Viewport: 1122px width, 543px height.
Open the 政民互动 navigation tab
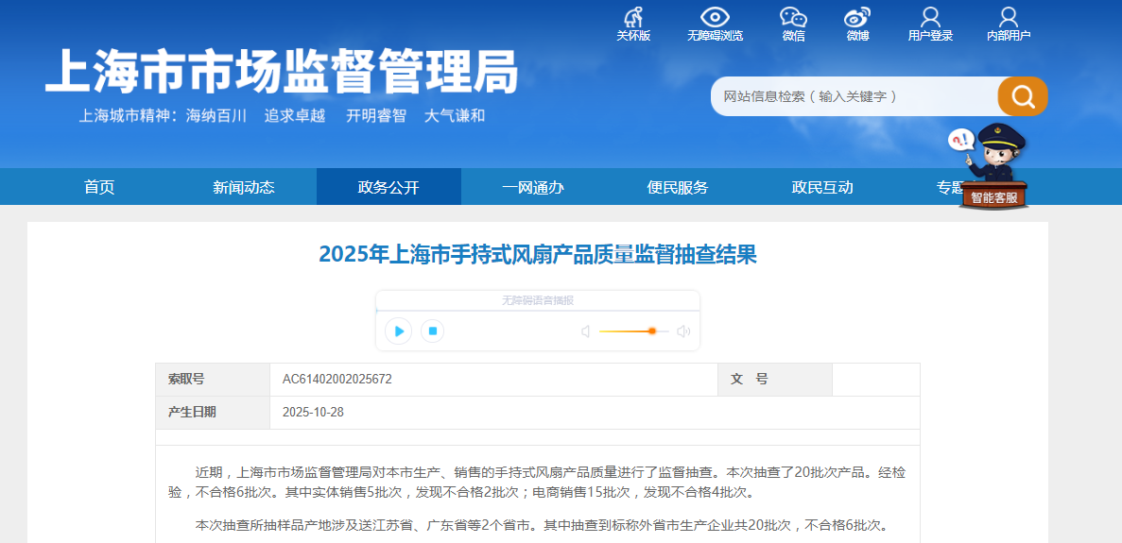coord(822,187)
